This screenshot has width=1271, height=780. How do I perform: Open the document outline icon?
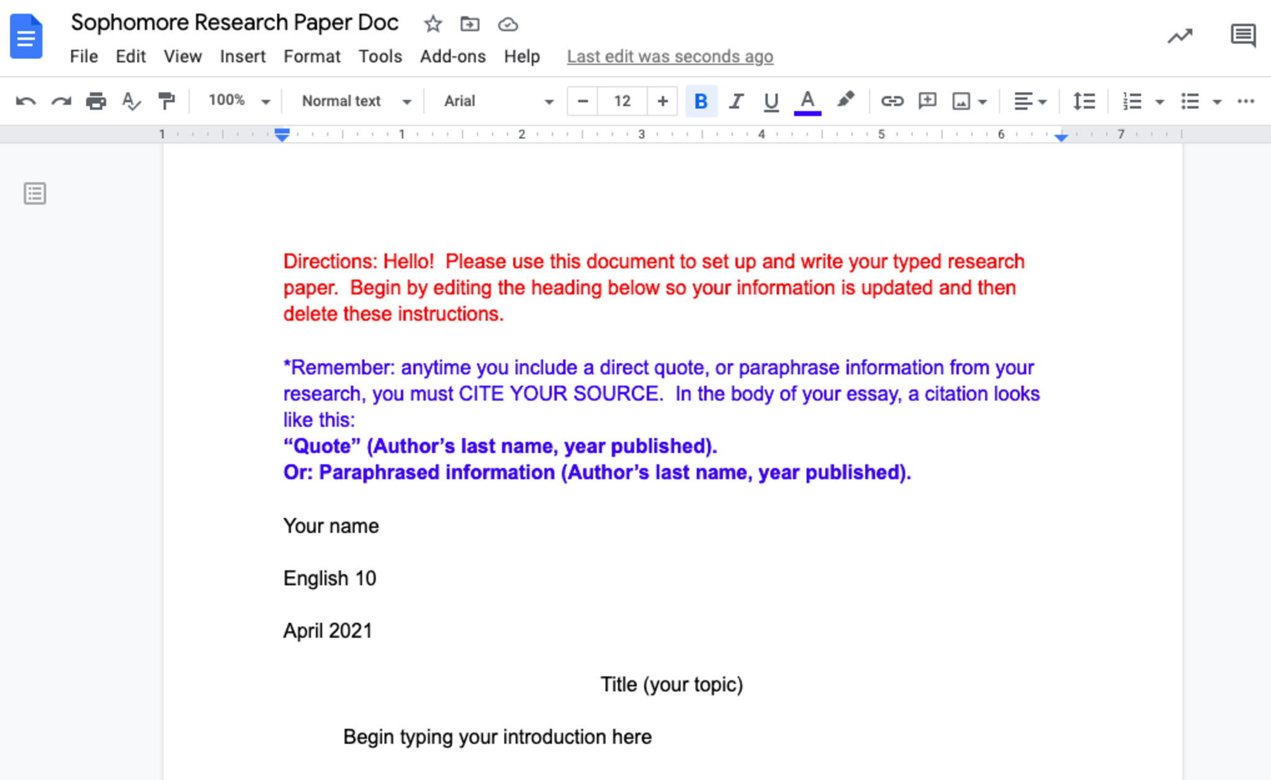[x=35, y=194]
